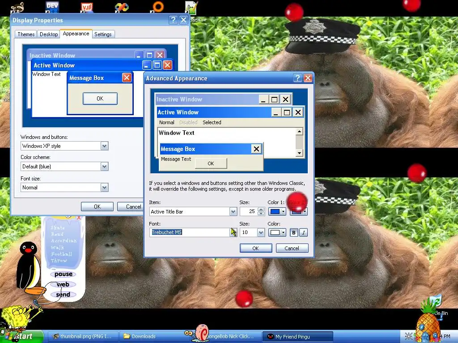Viewport: 458px width, 343px height.
Task: Open the font Color swatch picker
Action: coord(277,232)
